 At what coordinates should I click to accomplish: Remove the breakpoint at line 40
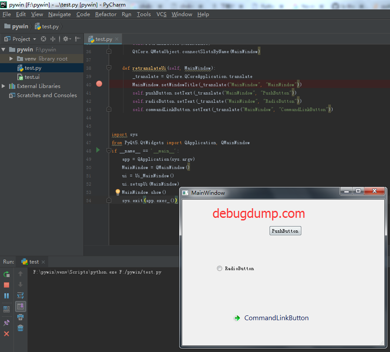point(99,84)
